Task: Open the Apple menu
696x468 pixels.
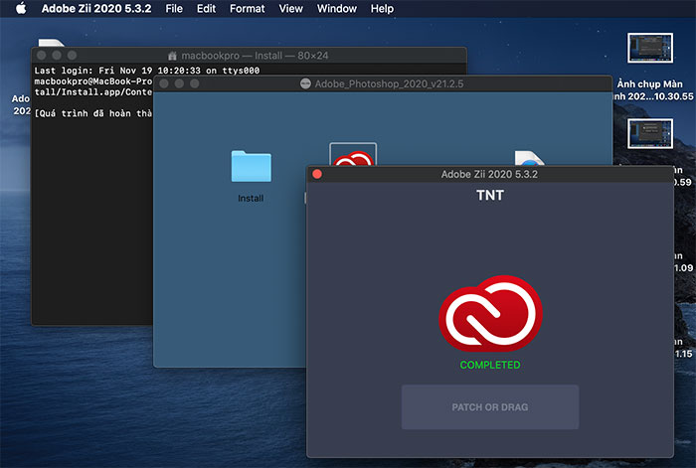Action: (x=19, y=9)
